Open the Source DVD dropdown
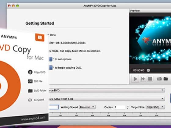This screenshot has width=171, height=128. pyautogui.click(x=107, y=90)
